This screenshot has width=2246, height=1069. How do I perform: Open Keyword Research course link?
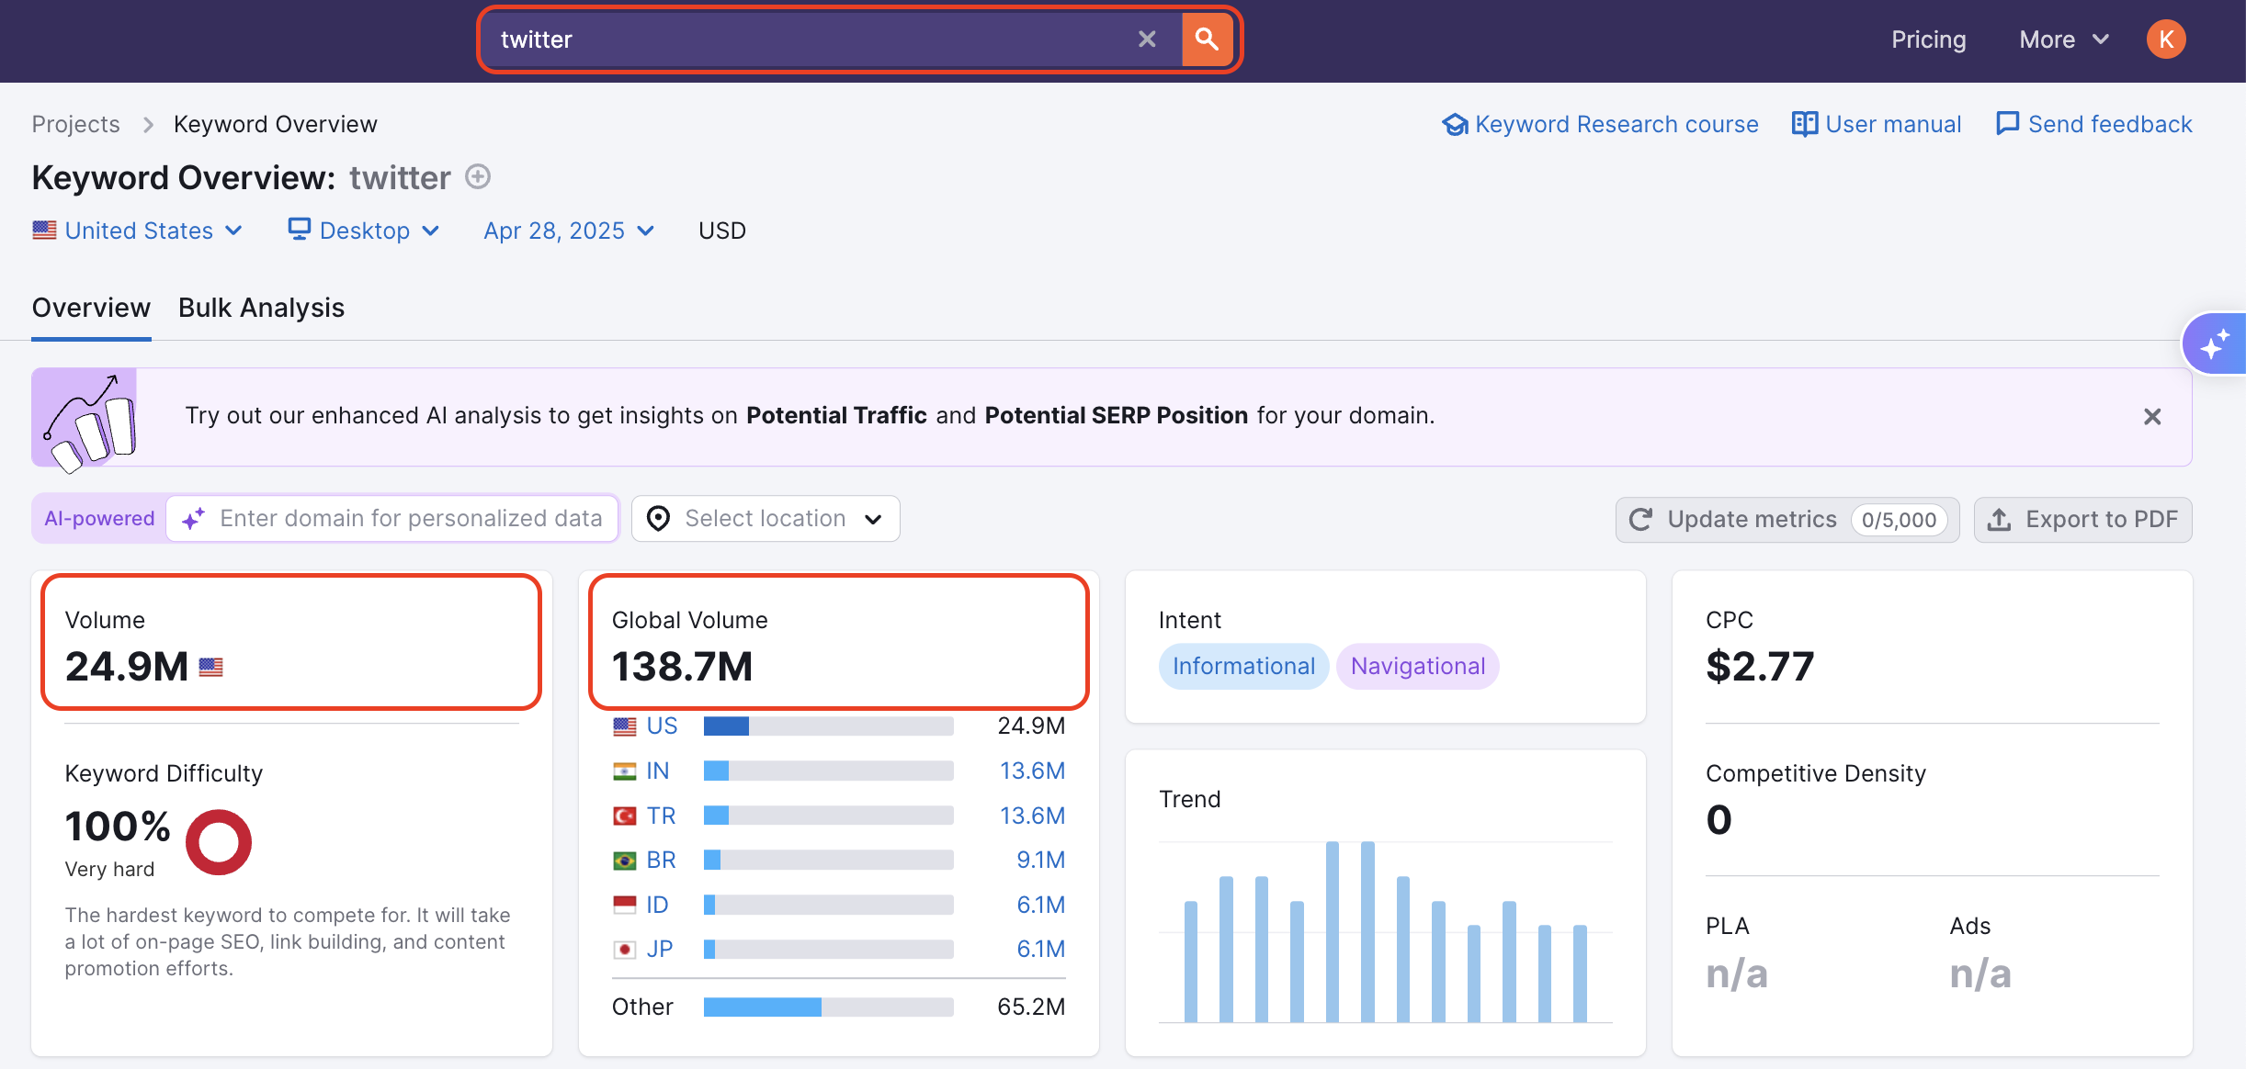(x=1600, y=124)
